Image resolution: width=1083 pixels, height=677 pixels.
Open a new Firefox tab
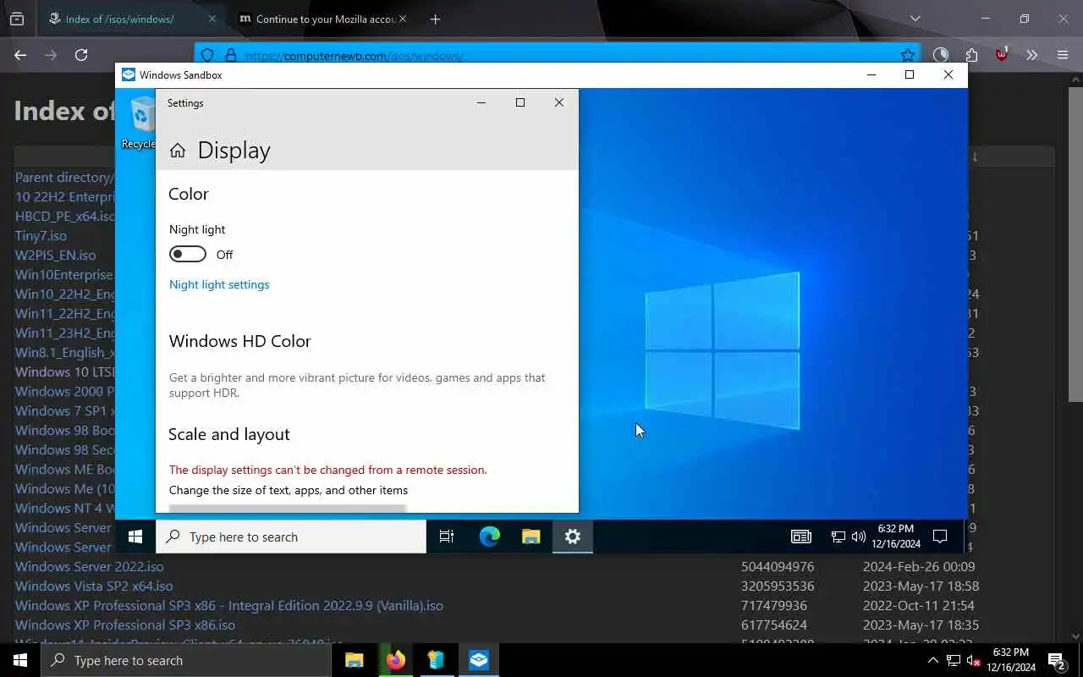click(x=435, y=19)
